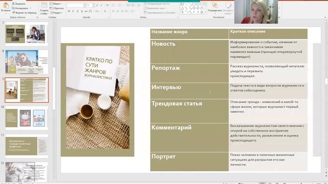Open line spacing options
Image resolution: width=328 pixels, height=184 pixels.
[138, 5]
